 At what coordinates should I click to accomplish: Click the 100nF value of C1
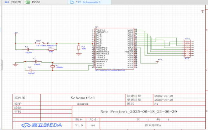point(37,64)
